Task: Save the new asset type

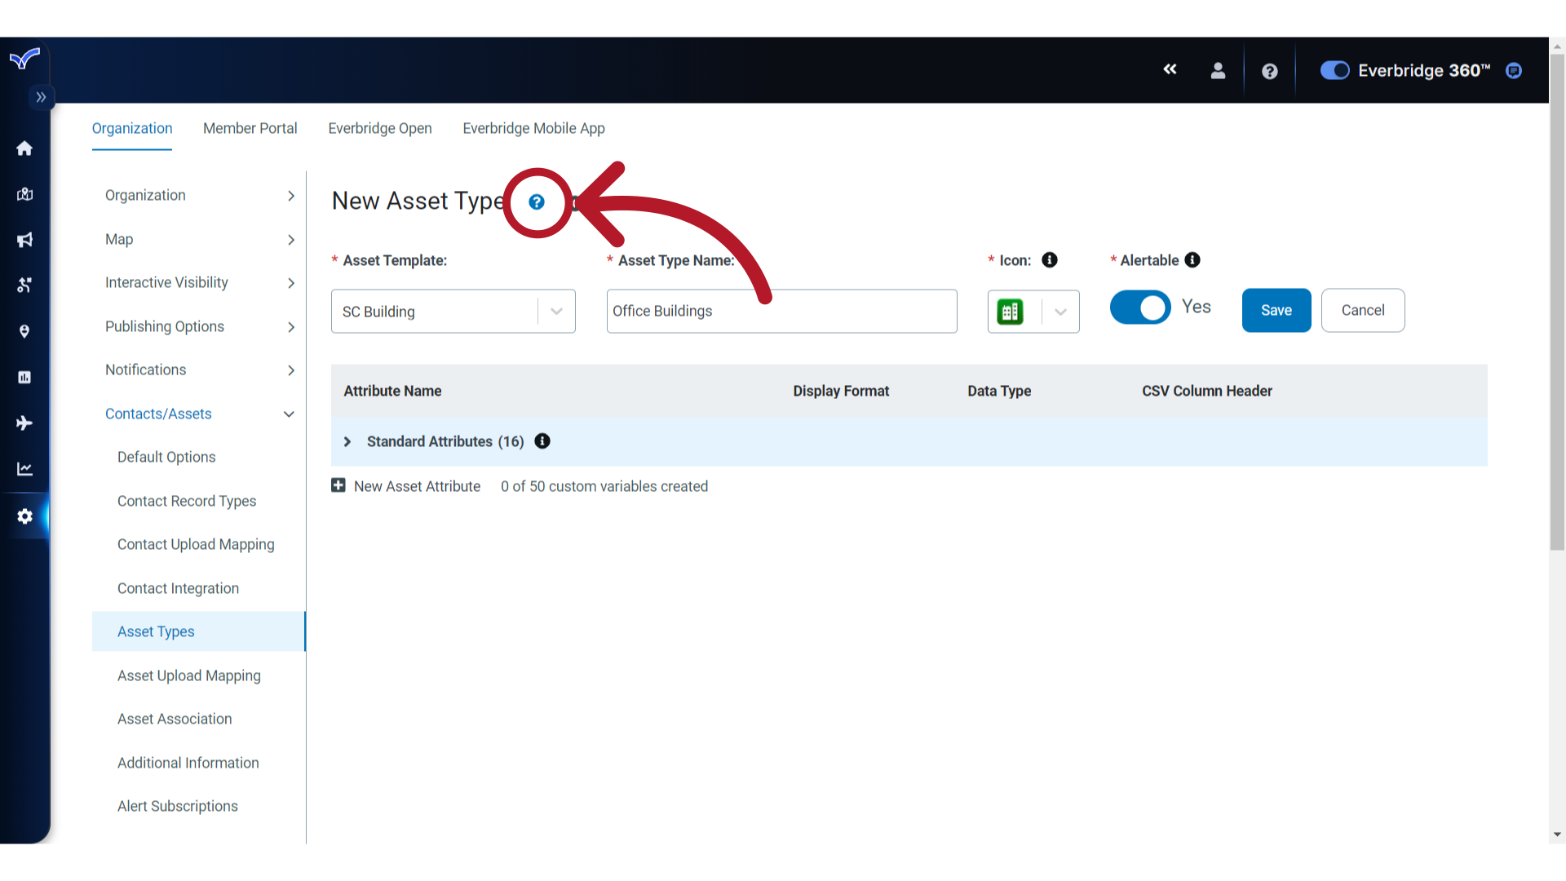Action: (1276, 310)
